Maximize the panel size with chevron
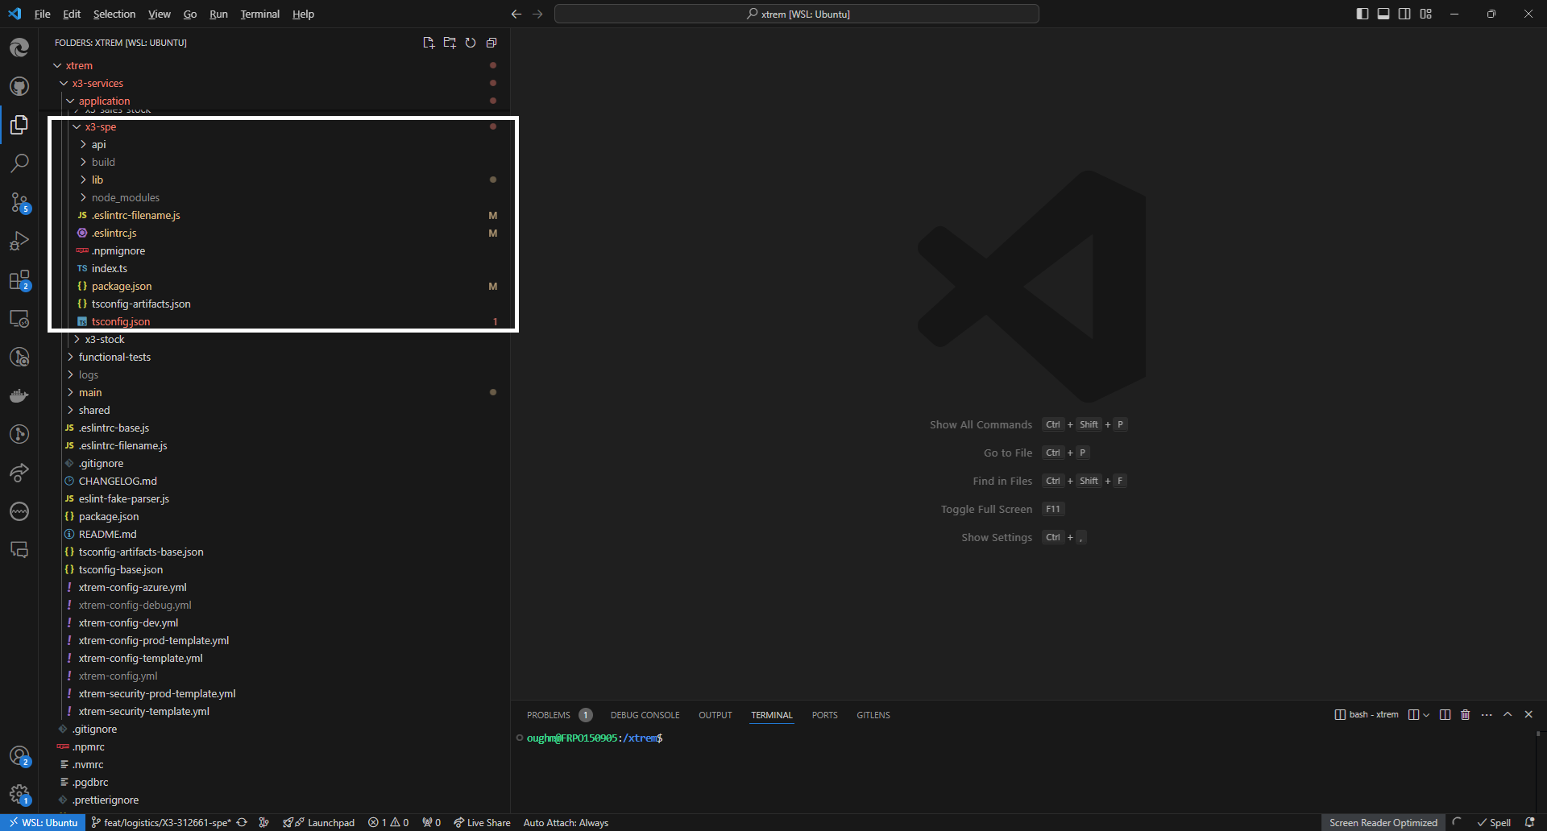 [1508, 714]
